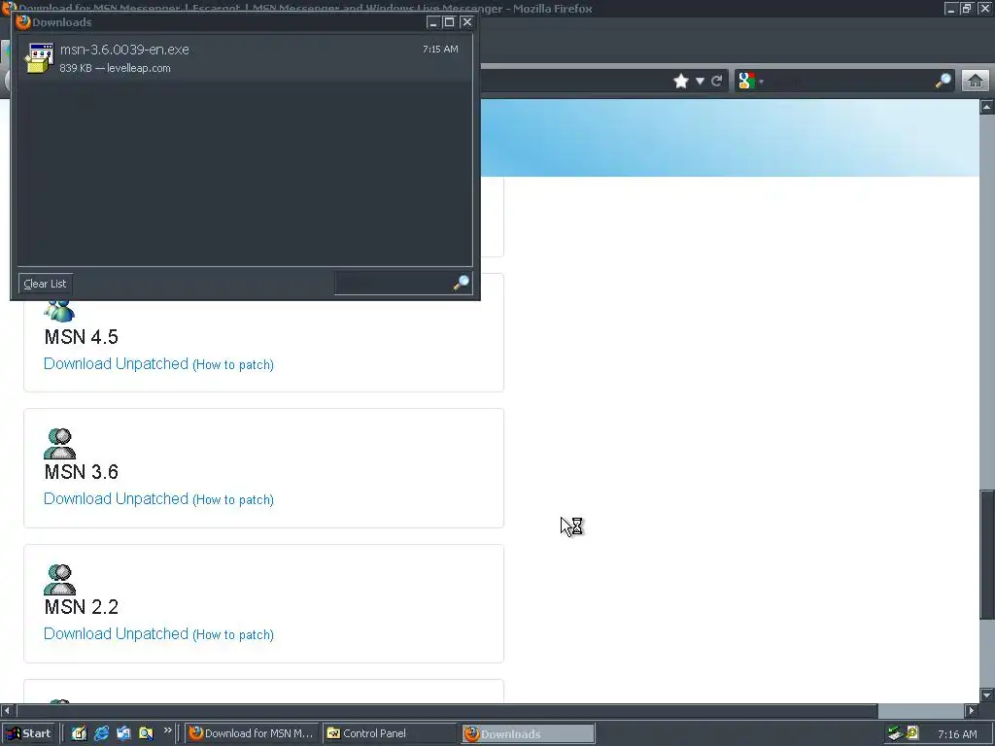995x746 pixels.
Task: Download unpatched MSN 3.6
Action: point(117,498)
